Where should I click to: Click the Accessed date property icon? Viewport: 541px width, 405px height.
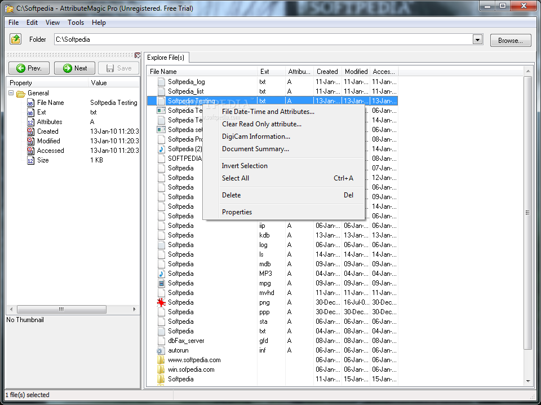30,151
